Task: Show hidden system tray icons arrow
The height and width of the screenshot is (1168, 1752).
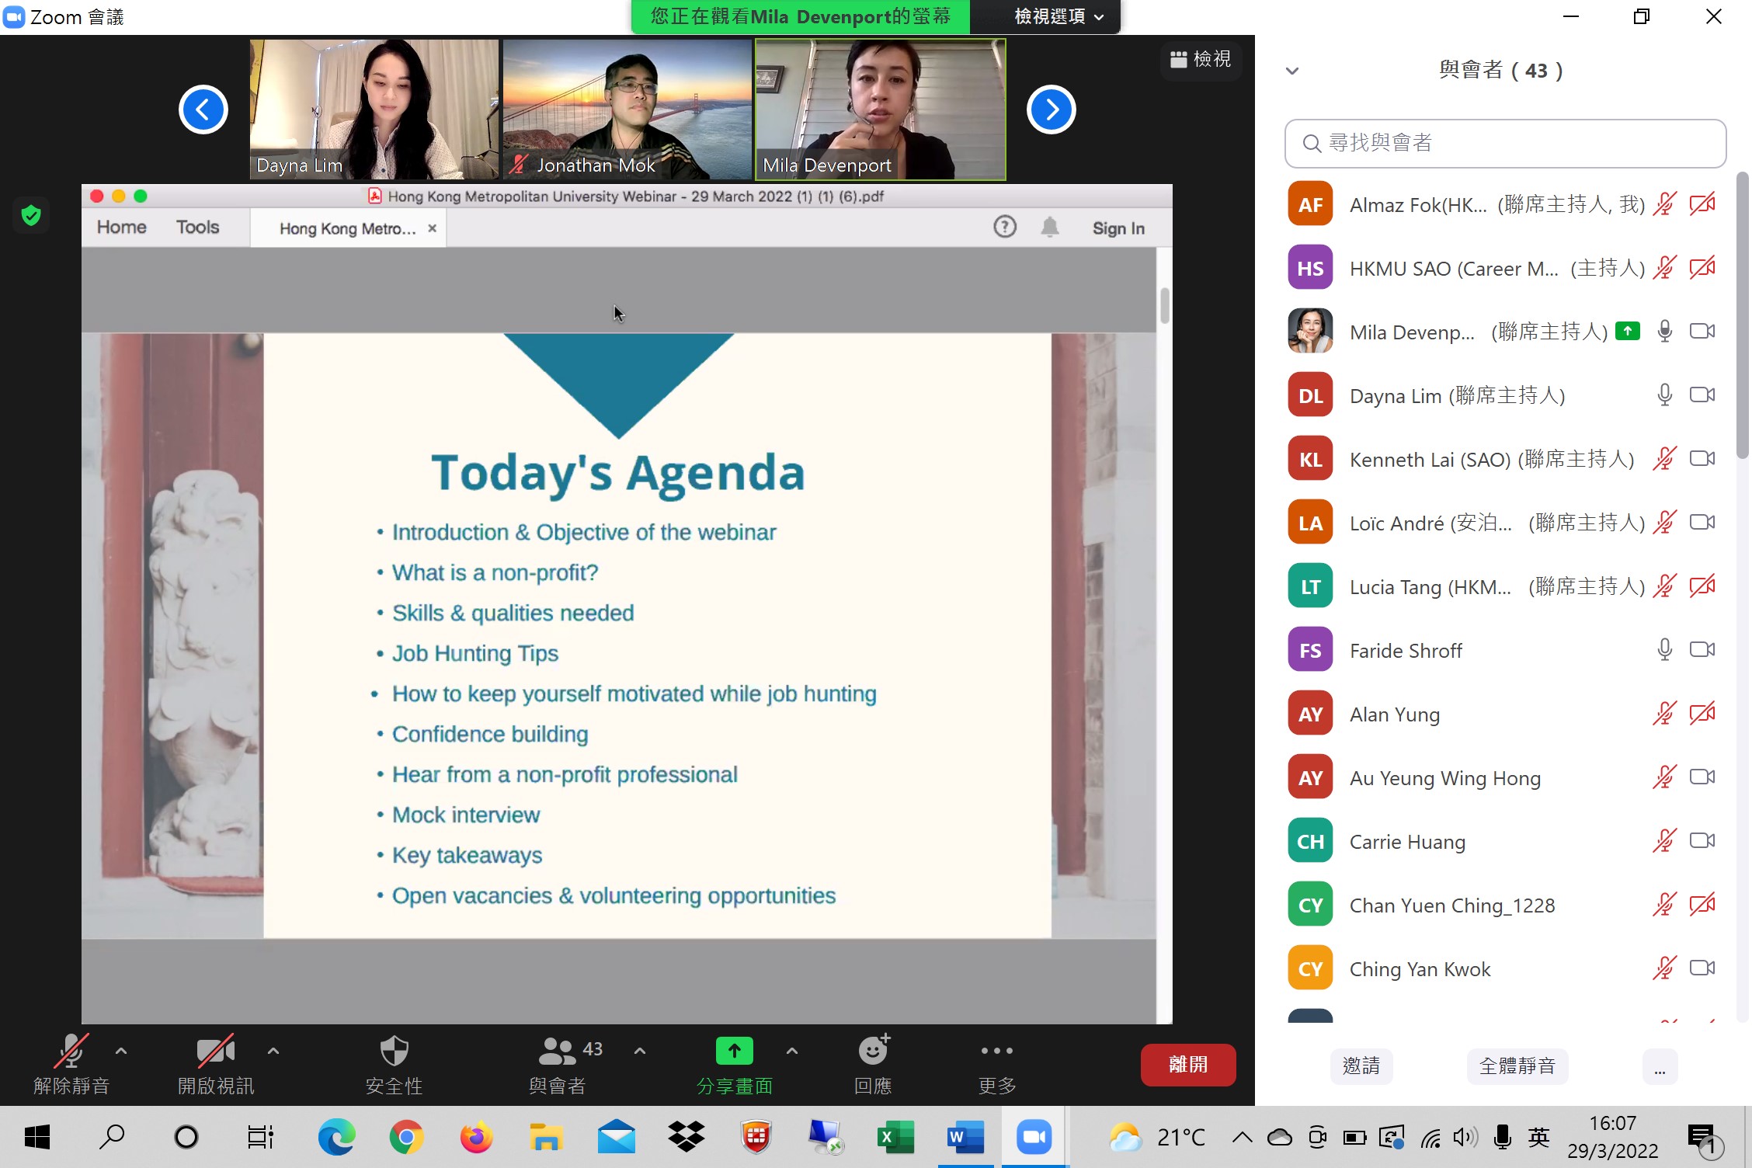Action: coord(1243,1138)
